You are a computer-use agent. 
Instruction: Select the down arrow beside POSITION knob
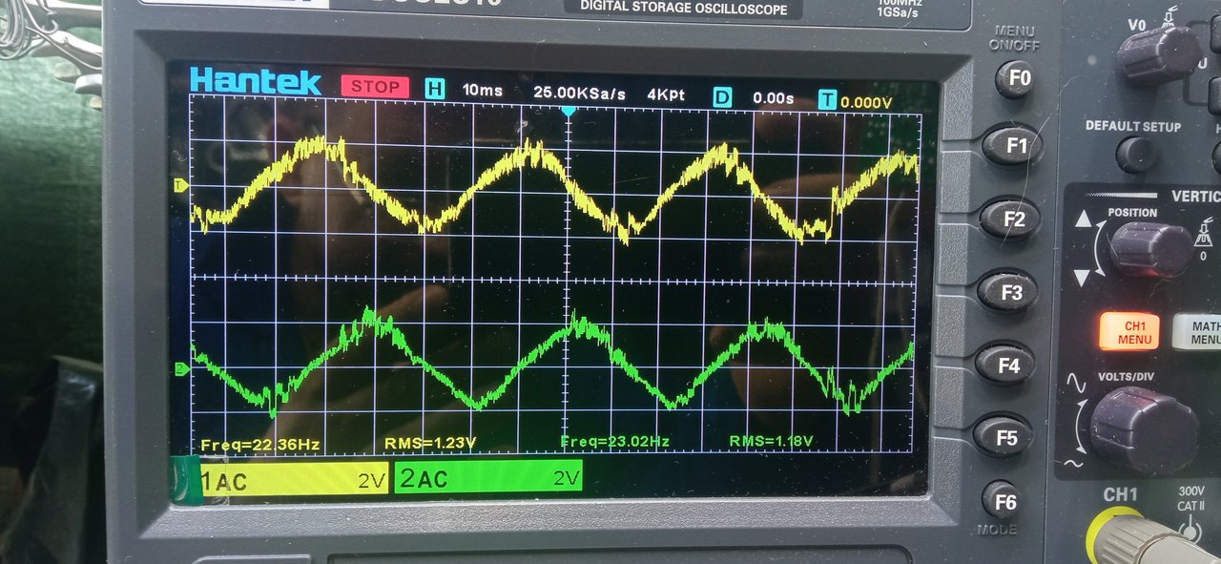(1082, 278)
